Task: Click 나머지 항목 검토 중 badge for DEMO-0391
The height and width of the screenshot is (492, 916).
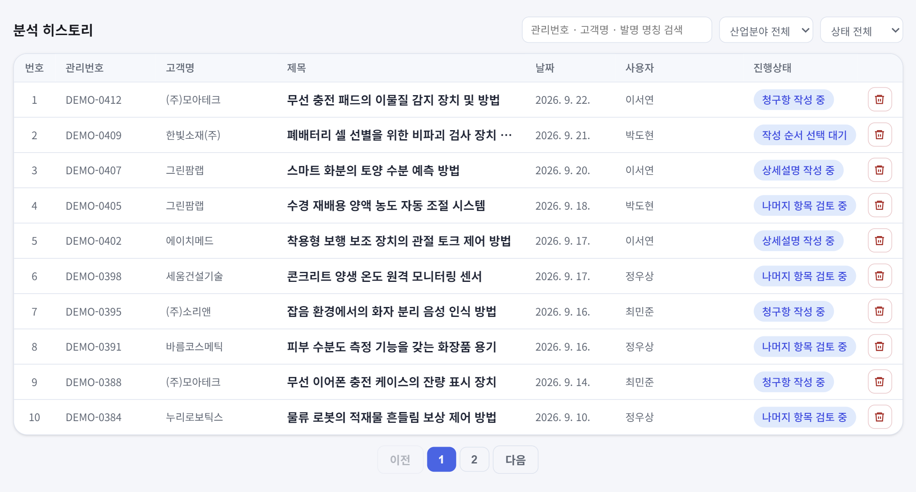Action: [804, 347]
